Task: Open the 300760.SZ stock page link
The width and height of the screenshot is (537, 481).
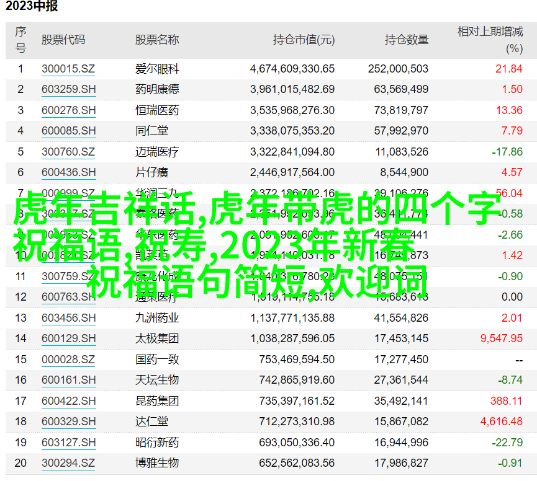Action: click(x=68, y=152)
